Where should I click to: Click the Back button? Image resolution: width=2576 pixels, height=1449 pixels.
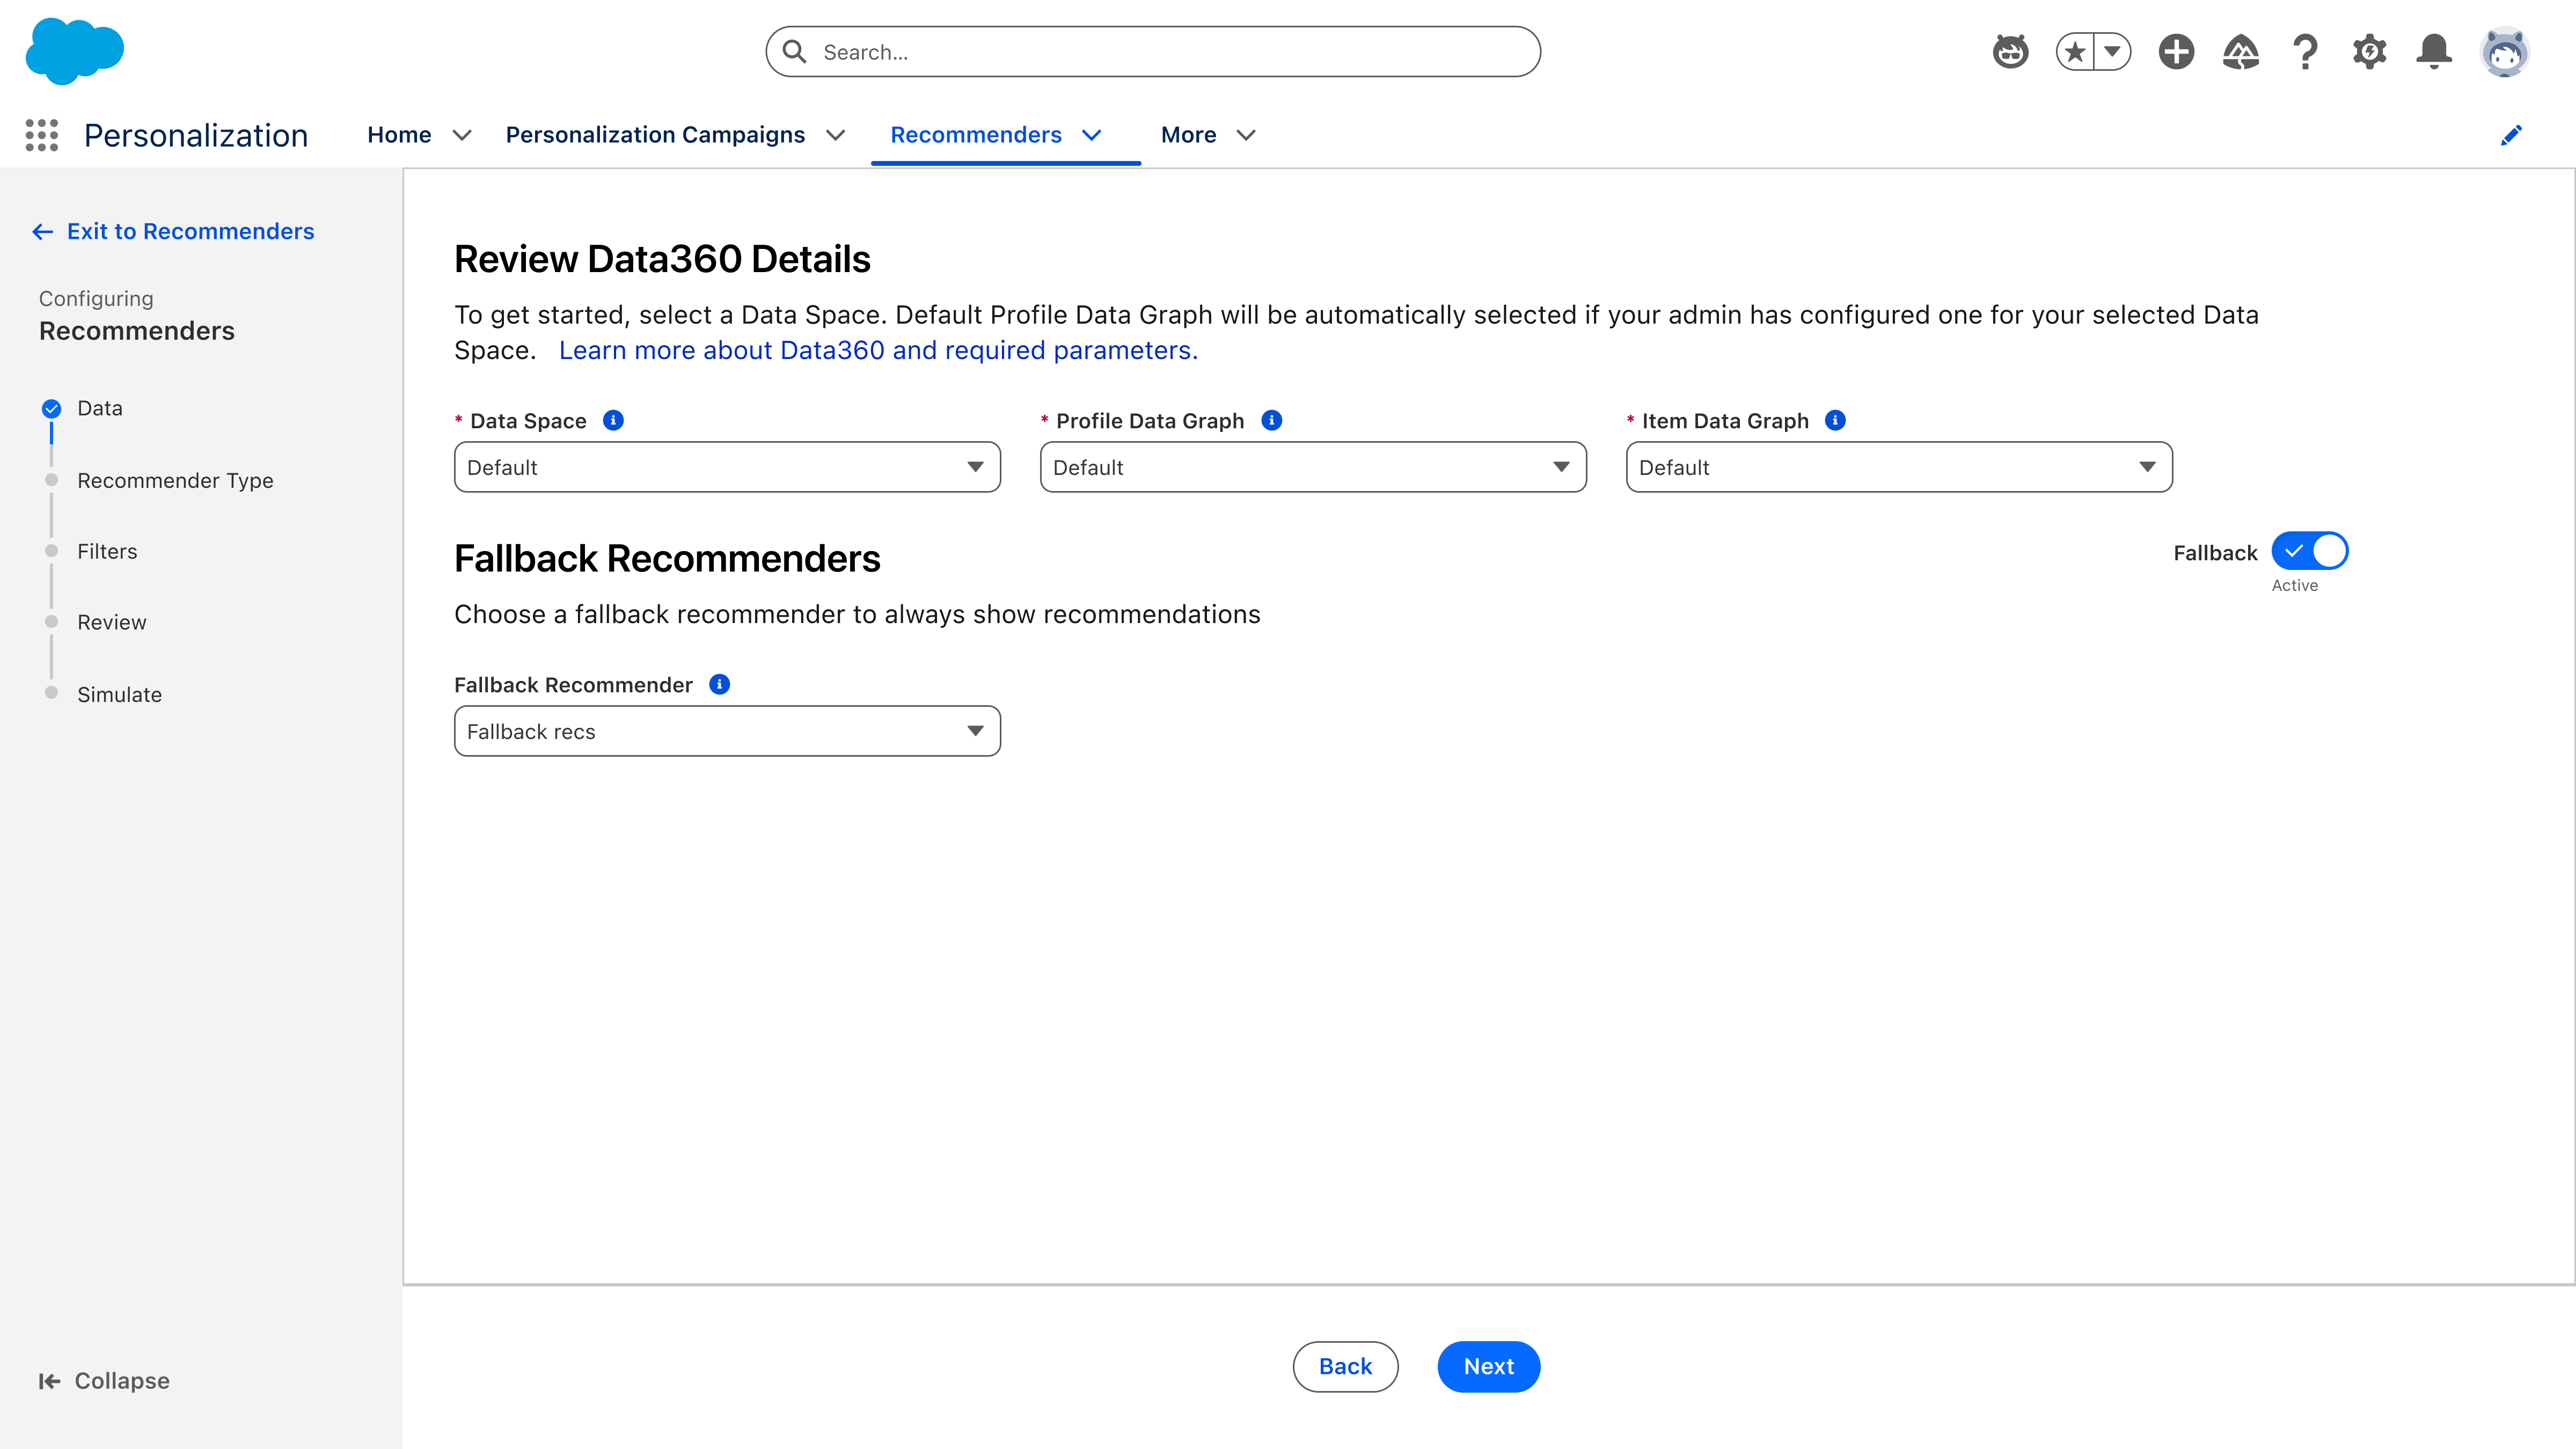pos(1345,1366)
